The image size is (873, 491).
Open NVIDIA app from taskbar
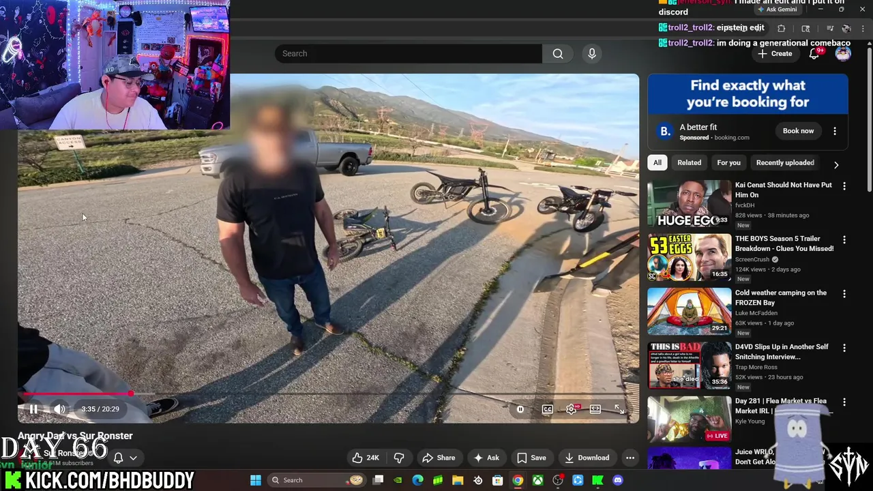coord(398,480)
